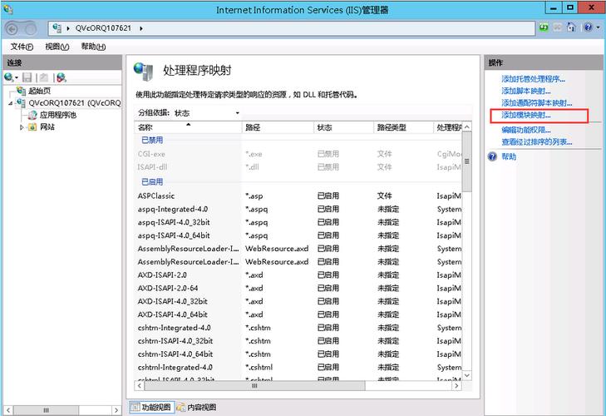This screenshot has width=606, height=416.
Task: Click the save icon in connections toolbar
Action: click(27, 77)
